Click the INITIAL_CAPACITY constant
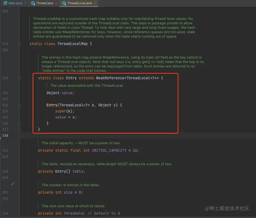Screen dimensions: 256x218 point(109,151)
